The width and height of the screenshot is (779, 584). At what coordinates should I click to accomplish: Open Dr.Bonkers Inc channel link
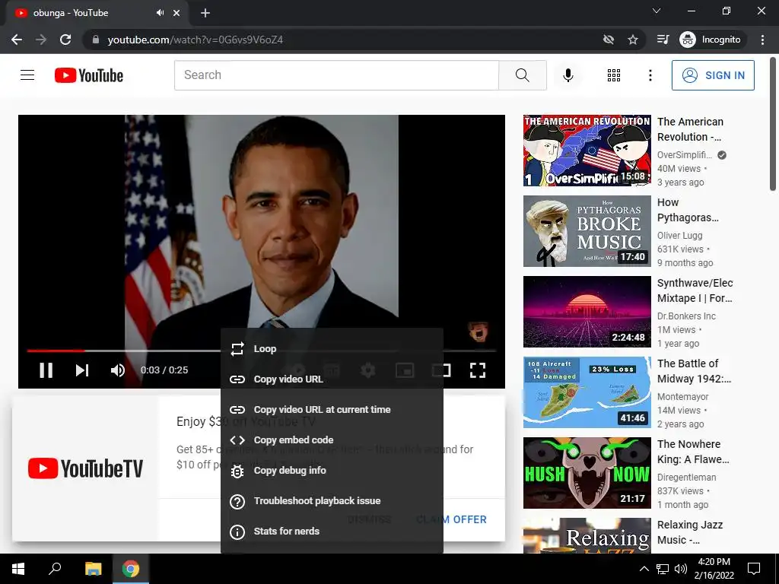(687, 316)
